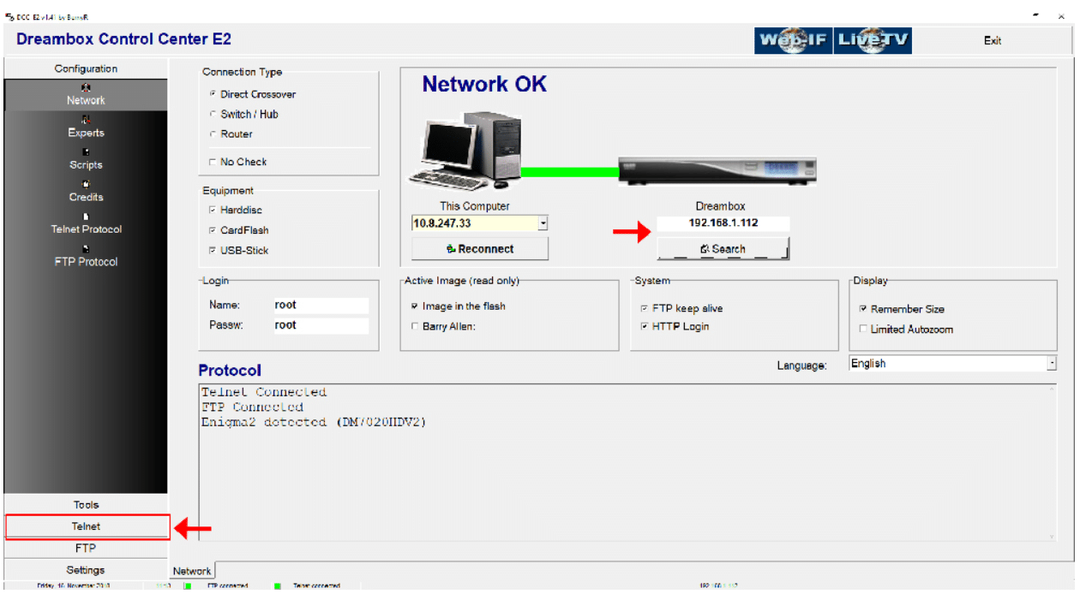This screenshot has width=1080, height=594.
Task: Select the Switch / Hub connection type
Action: (213, 114)
